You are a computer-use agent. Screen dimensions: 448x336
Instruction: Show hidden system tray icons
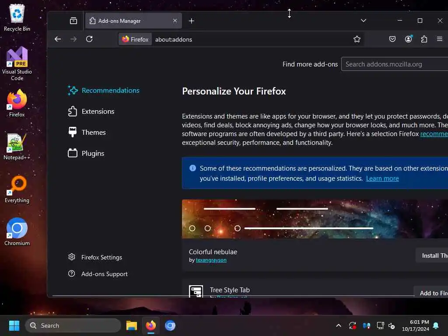339,325
